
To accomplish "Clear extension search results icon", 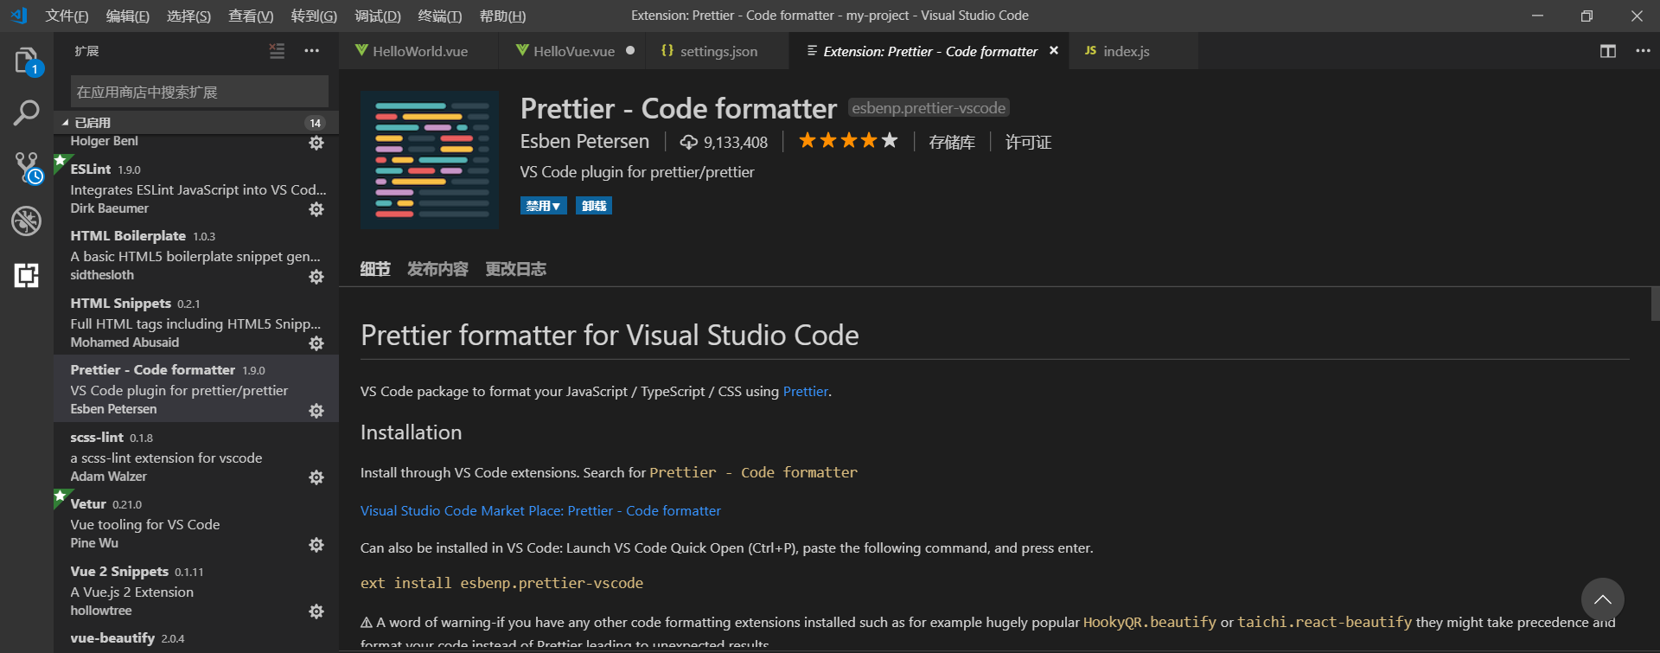I will [277, 51].
